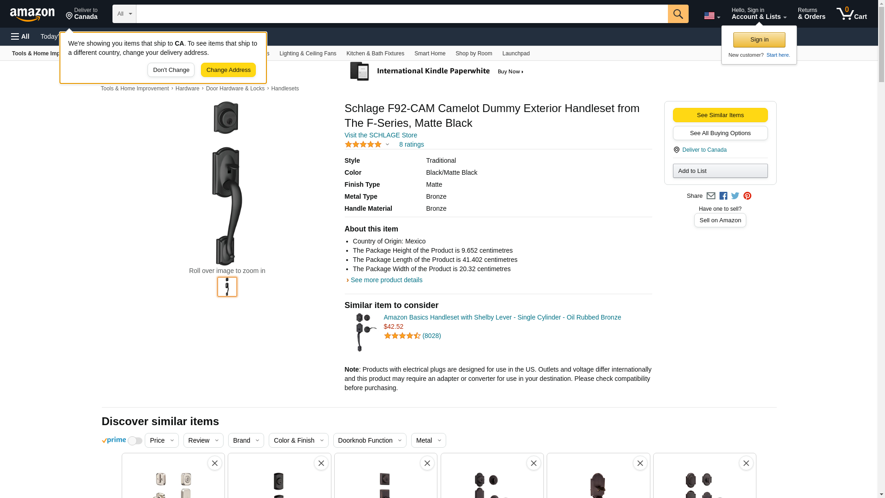
Task: Click the search magnifier button
Action: tap(678, 14)
